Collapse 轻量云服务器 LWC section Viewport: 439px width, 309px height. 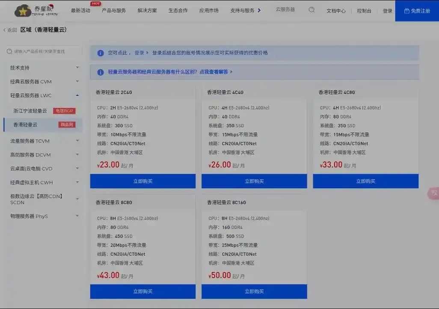(44, 95)
